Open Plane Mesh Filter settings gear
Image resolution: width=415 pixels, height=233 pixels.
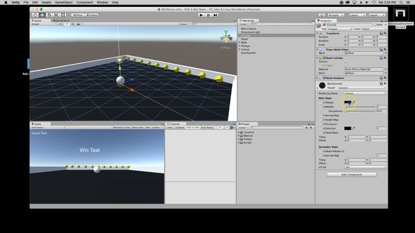[385, 49]
